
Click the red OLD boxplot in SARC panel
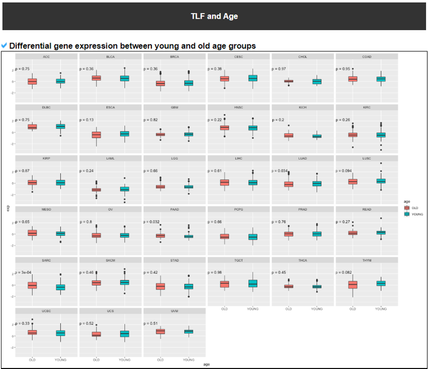click(x=32, y=285)
